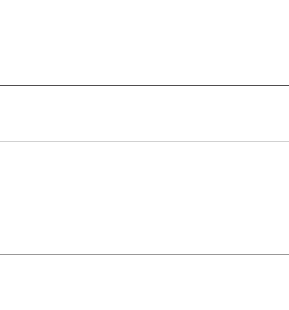The height and width of the screenshot is (310, 289).
Task: Click the divider between third and fourth rows
Action: click(144, 198)
